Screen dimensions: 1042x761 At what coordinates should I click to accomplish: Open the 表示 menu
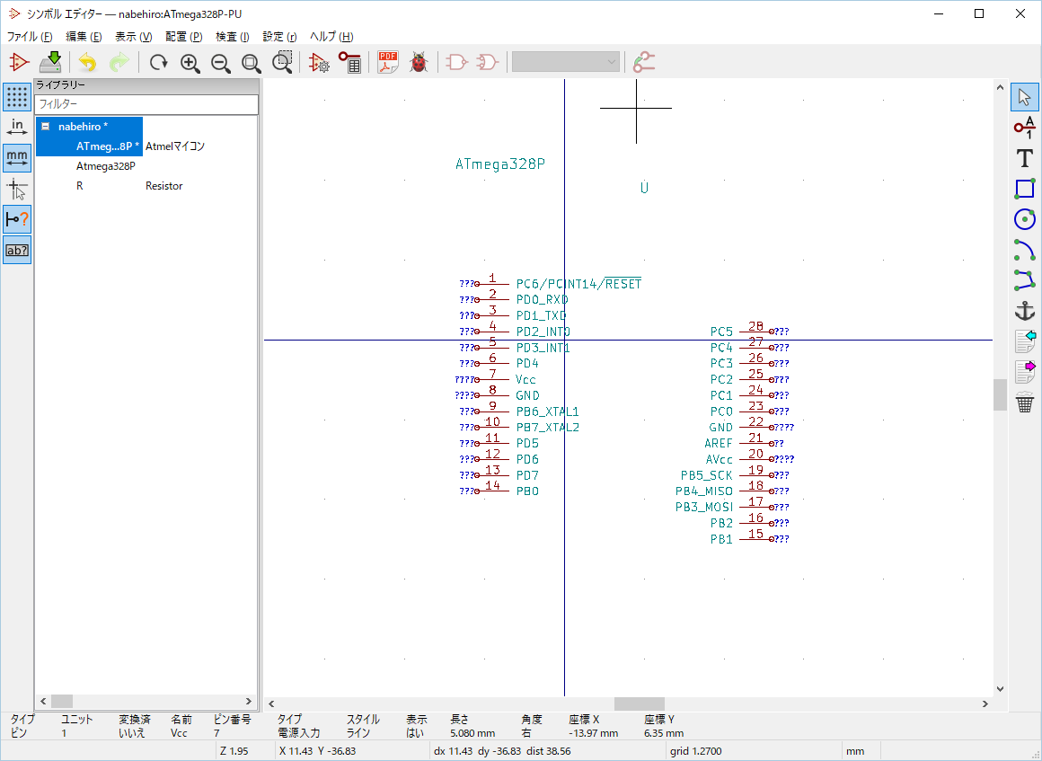(x=133, y=37)
